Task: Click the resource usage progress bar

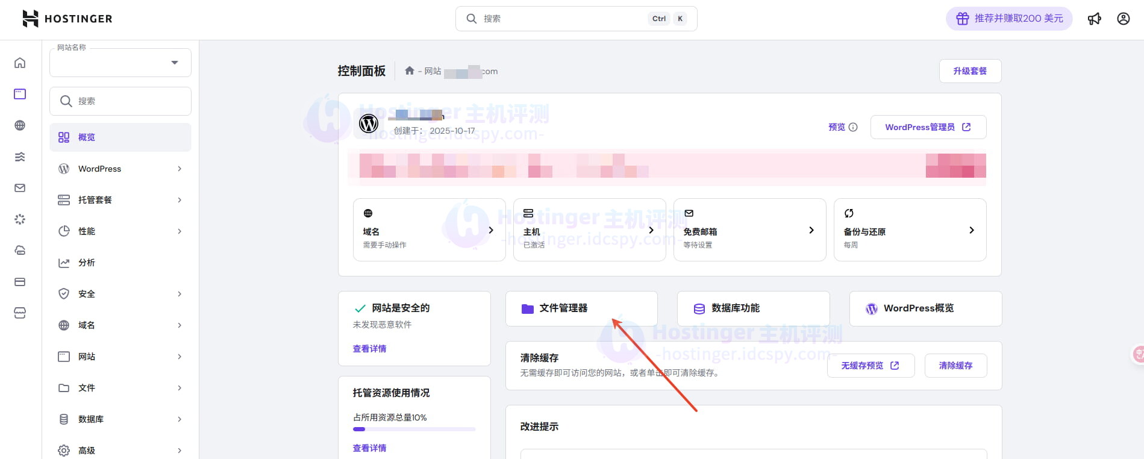Action: click(x=414, y=429)
